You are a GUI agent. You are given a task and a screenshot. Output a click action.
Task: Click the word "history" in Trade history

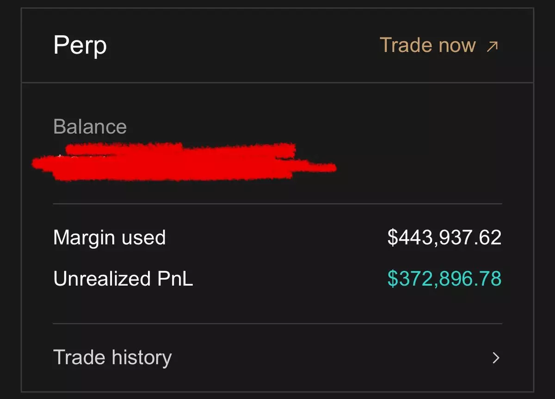coord(142,358)
